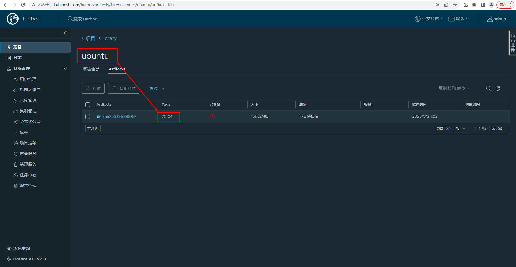Switch to 描述信息 tab
The width and height of the screenshot is (516, 267).
91,69
